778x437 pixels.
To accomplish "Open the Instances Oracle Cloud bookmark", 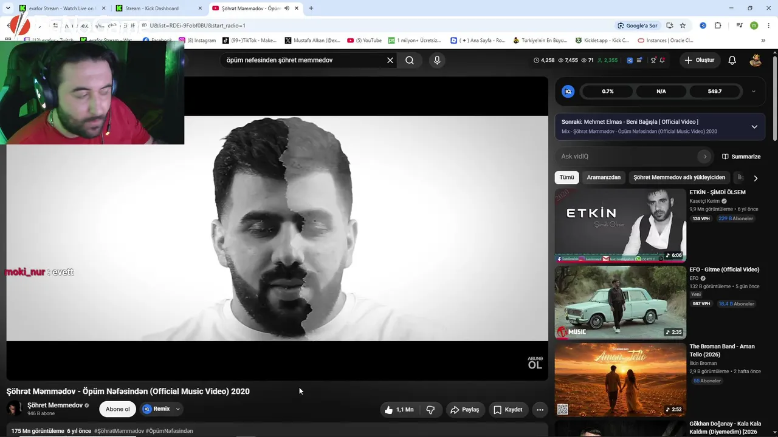I will pos(666,41).
